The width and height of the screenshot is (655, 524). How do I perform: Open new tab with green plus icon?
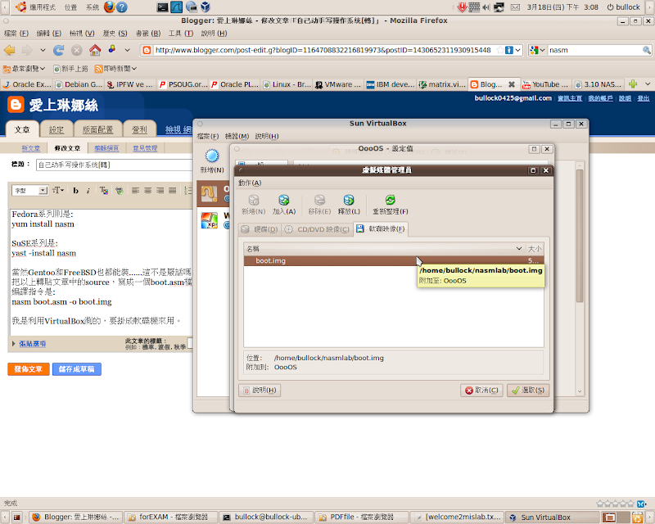coord(633,84)
